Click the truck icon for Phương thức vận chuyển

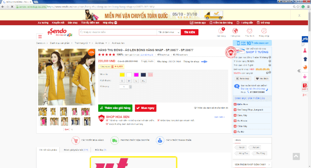pyautogui.click(x=114, y=140)
